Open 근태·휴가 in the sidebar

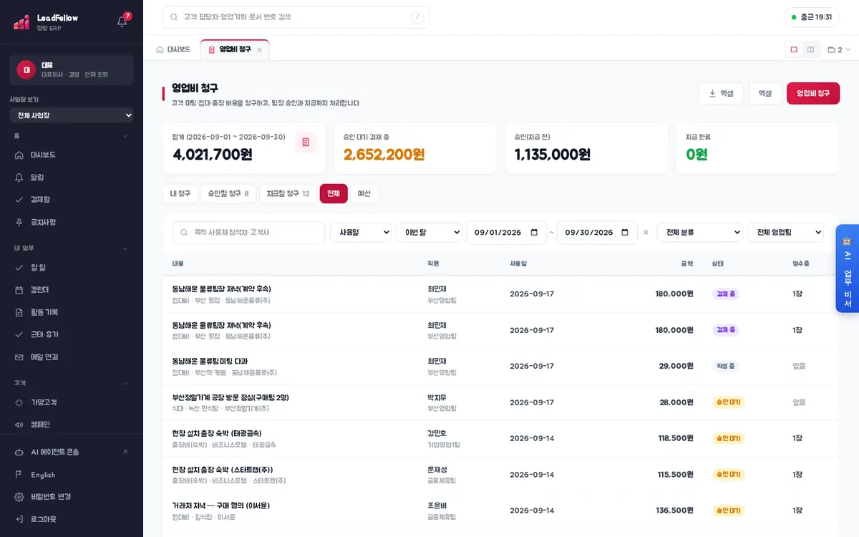pyautogui.click(x=72, y=334)
